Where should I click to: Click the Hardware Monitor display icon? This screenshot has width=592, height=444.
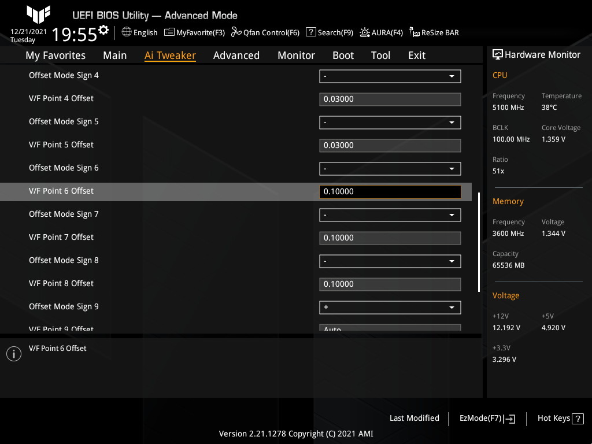click(x=498, y=55)
